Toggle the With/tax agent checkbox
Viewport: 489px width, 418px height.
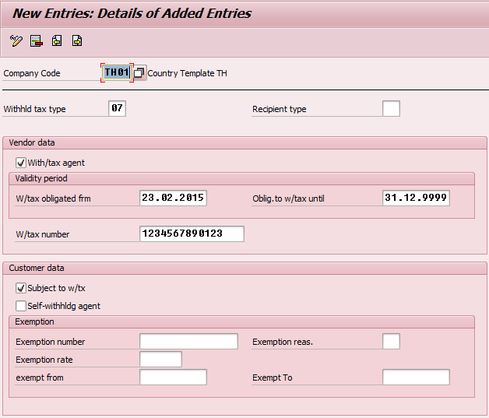21,163
